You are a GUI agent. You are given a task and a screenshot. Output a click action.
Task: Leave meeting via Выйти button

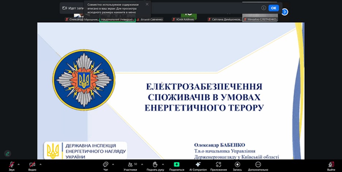[x=331, y=165]
